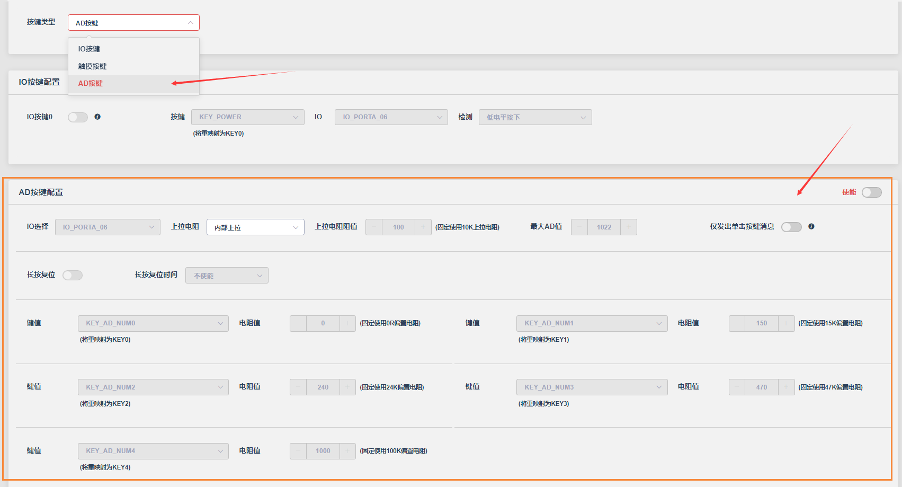This screenshot has width=902, height=487.
Task: Open the KEY_POWER 按键 dropdown
Action: [x=248, y=117]
